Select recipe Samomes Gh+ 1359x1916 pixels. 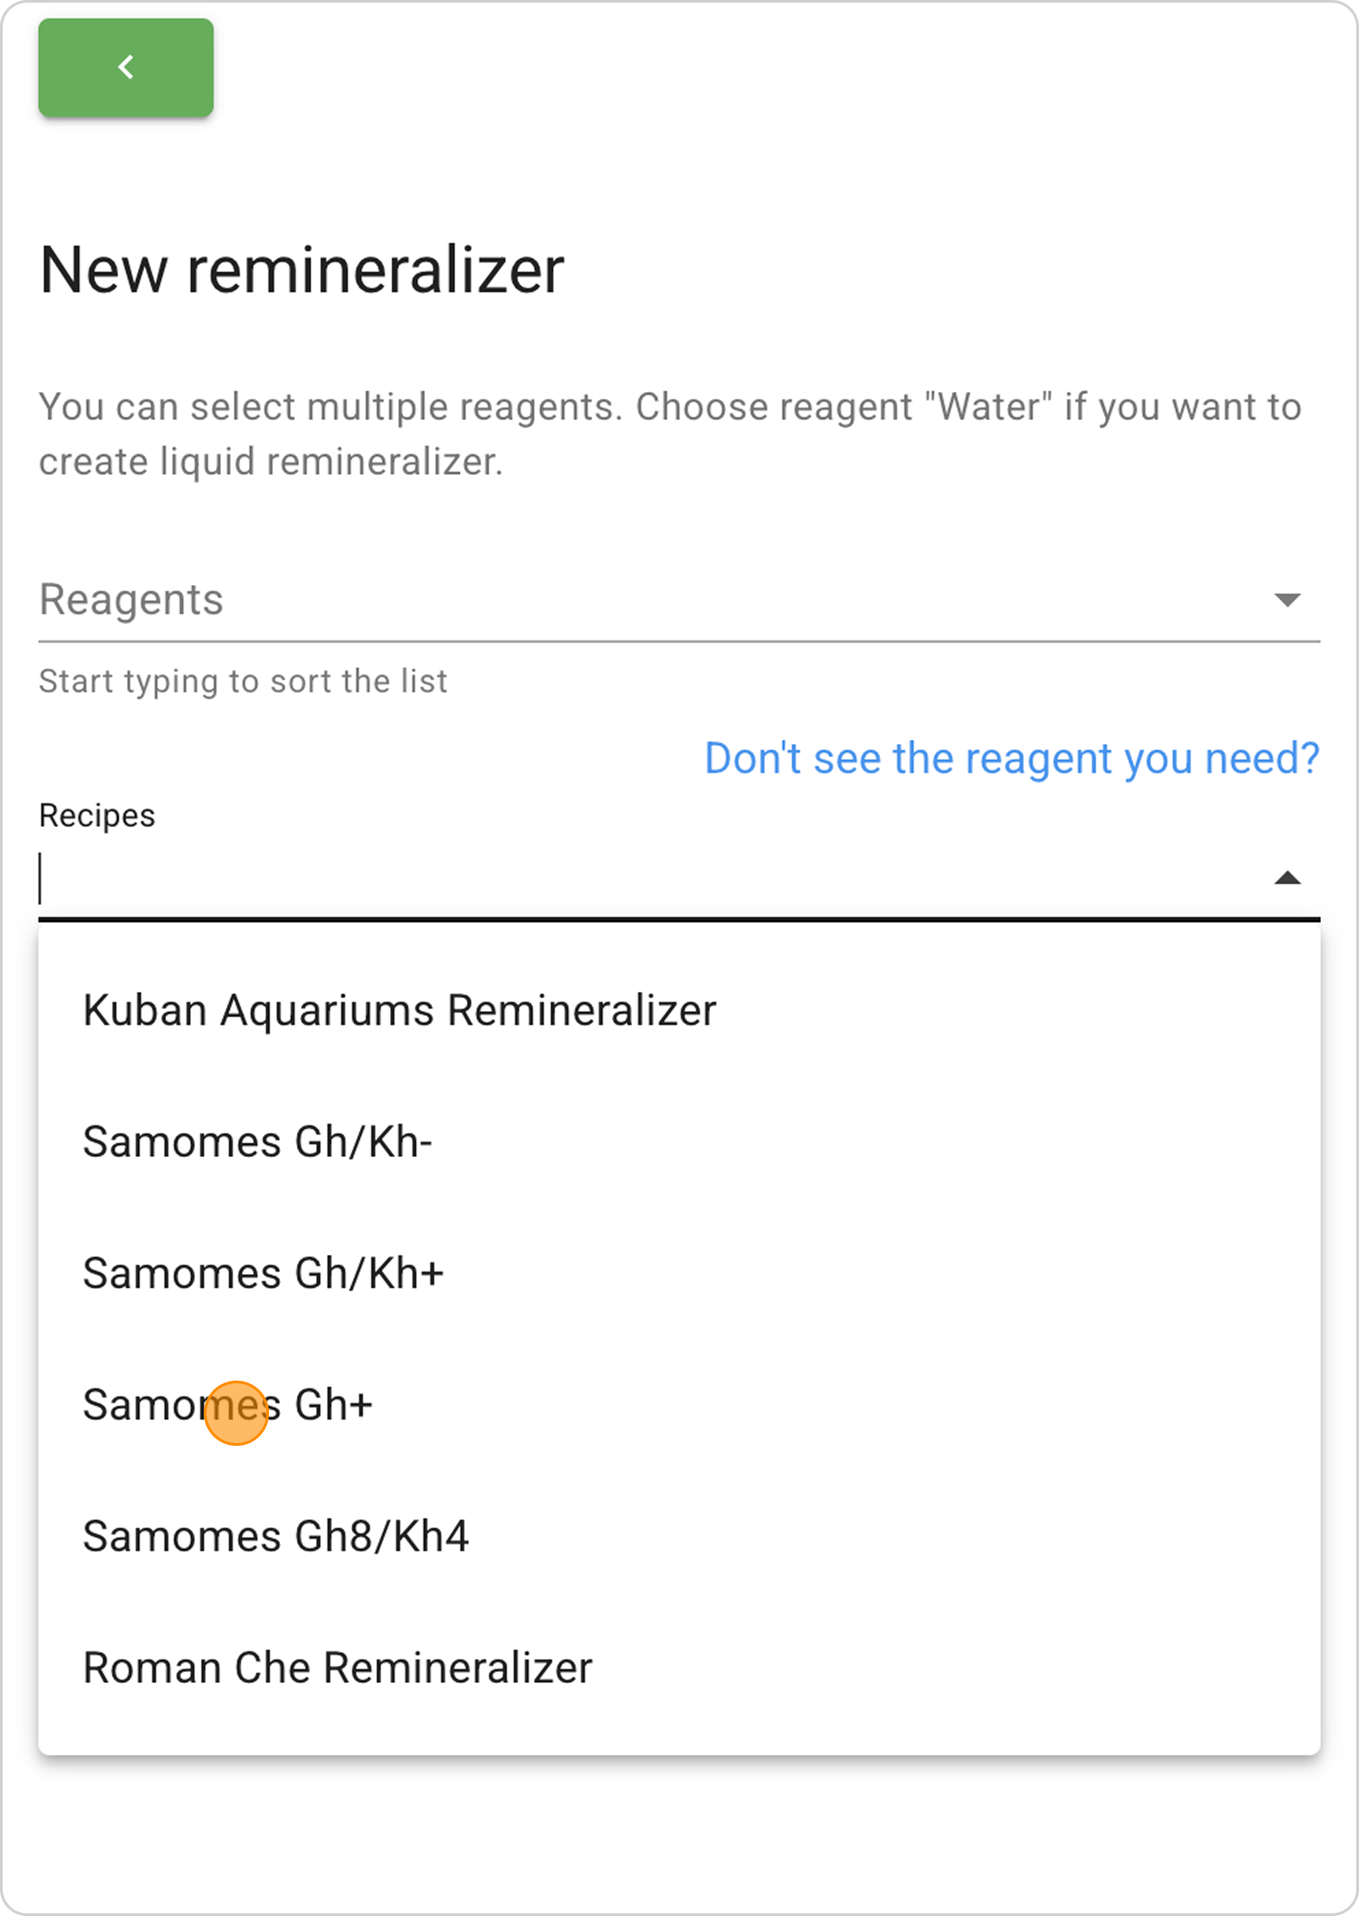coord(228,1405)
